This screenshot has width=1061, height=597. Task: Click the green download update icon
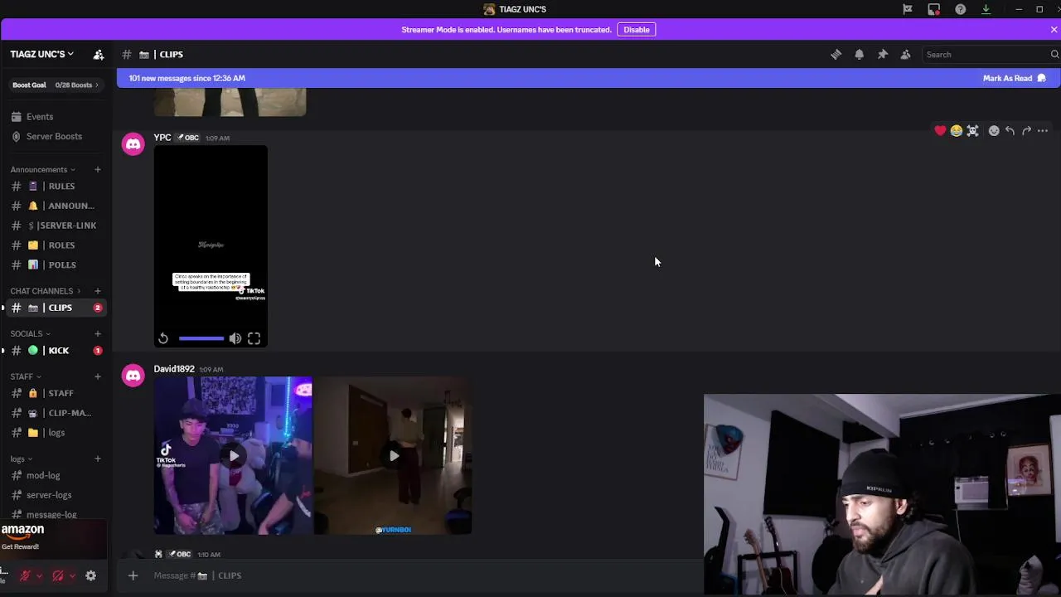pyautogui.click(x=986, y=9)
